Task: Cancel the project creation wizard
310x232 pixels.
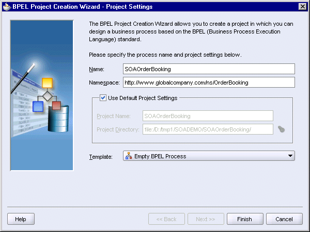Action: click(284, 219)
